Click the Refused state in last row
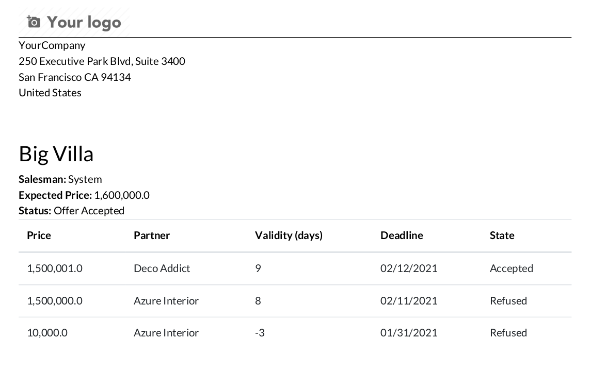The image size is (590, 373). click(x=508, y=333)
